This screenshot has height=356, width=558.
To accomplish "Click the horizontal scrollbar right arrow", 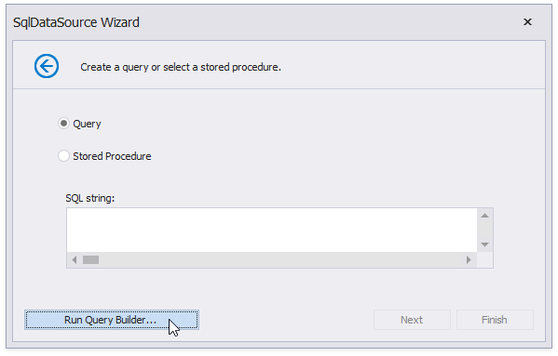I will click(x=469, y=260).
